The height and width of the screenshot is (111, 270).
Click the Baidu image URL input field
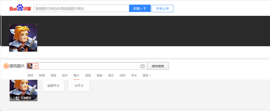(81, 8)
